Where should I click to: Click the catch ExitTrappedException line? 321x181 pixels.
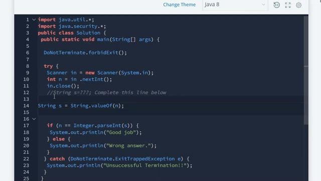click(x=116, y=159)
